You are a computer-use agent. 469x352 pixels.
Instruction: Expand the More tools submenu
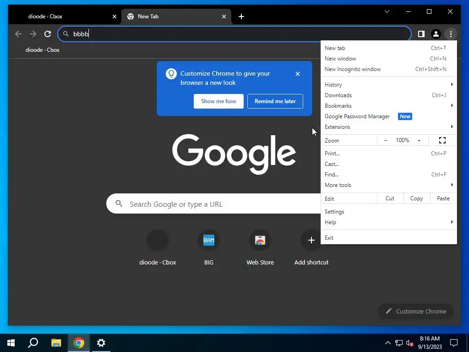(388, 185)
